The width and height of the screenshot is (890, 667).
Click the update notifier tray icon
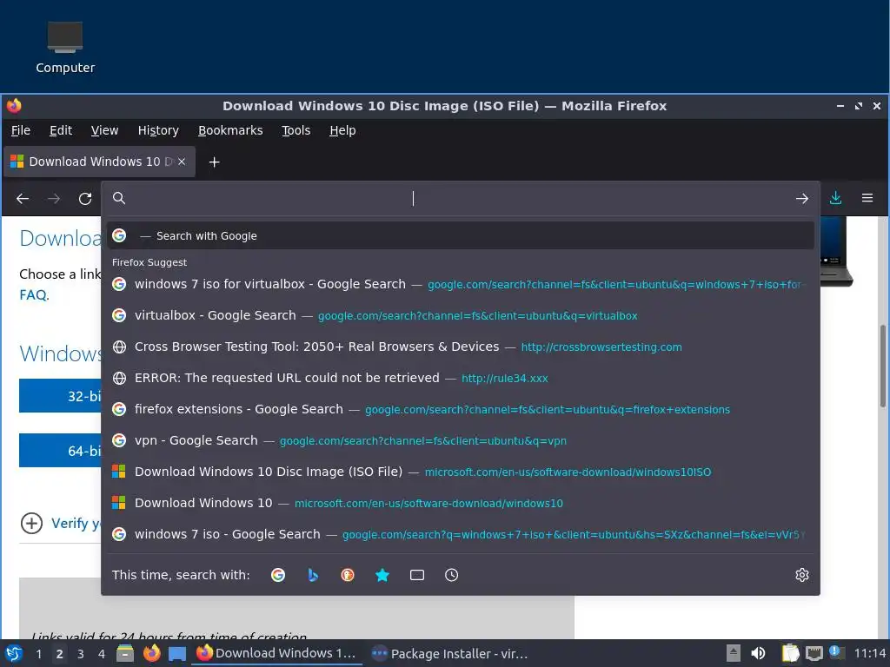pos(836,653)
